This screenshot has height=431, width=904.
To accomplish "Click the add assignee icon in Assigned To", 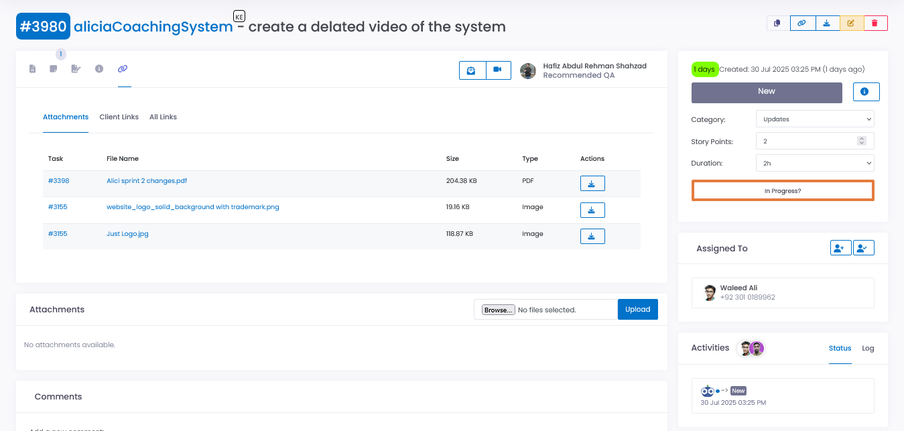I will coord(840,247).
